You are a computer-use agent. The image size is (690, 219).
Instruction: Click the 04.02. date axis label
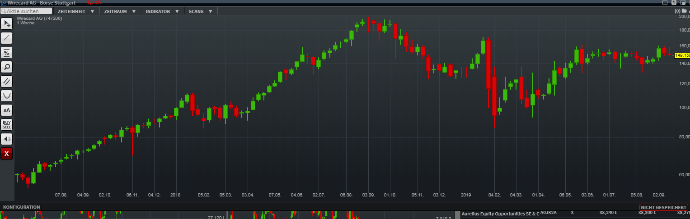(494, 195)
